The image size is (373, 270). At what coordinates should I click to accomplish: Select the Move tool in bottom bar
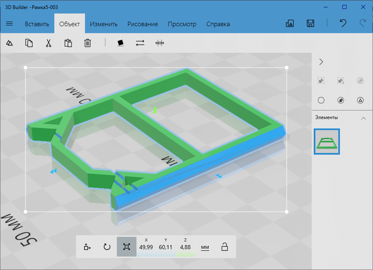pos(87,247)
